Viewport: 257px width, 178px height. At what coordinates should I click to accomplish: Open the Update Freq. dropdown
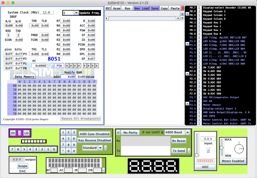coord(76,13)
